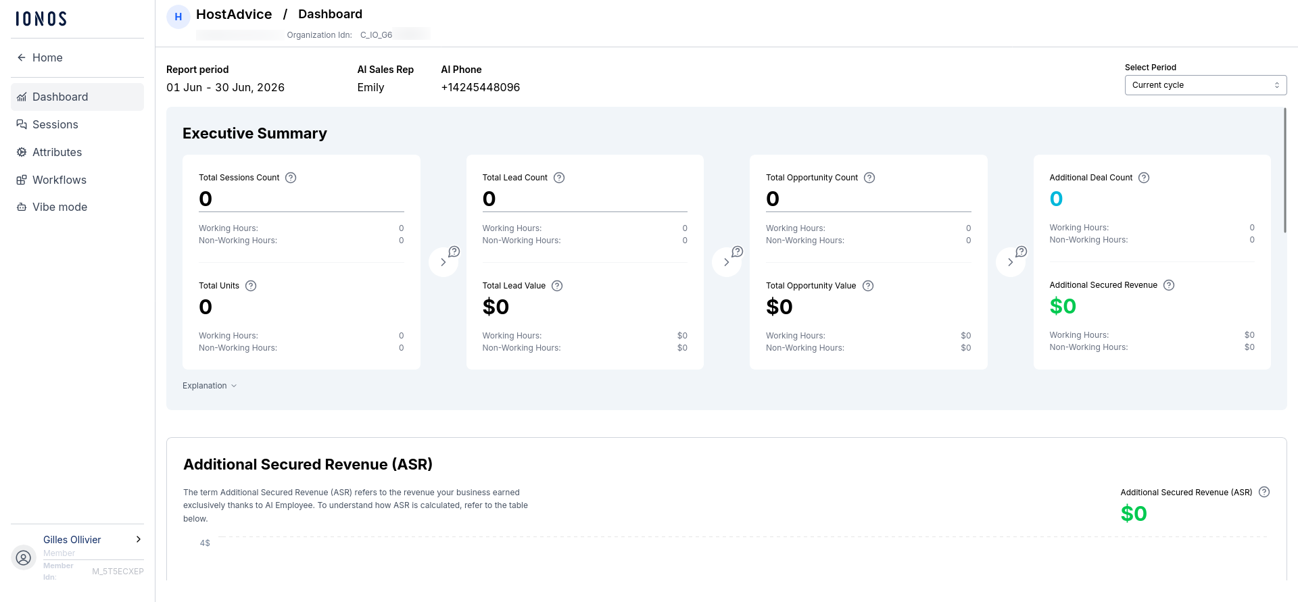Click the user profile avatar icon
The image size is (1298, 602).
(x=24, y=558)
